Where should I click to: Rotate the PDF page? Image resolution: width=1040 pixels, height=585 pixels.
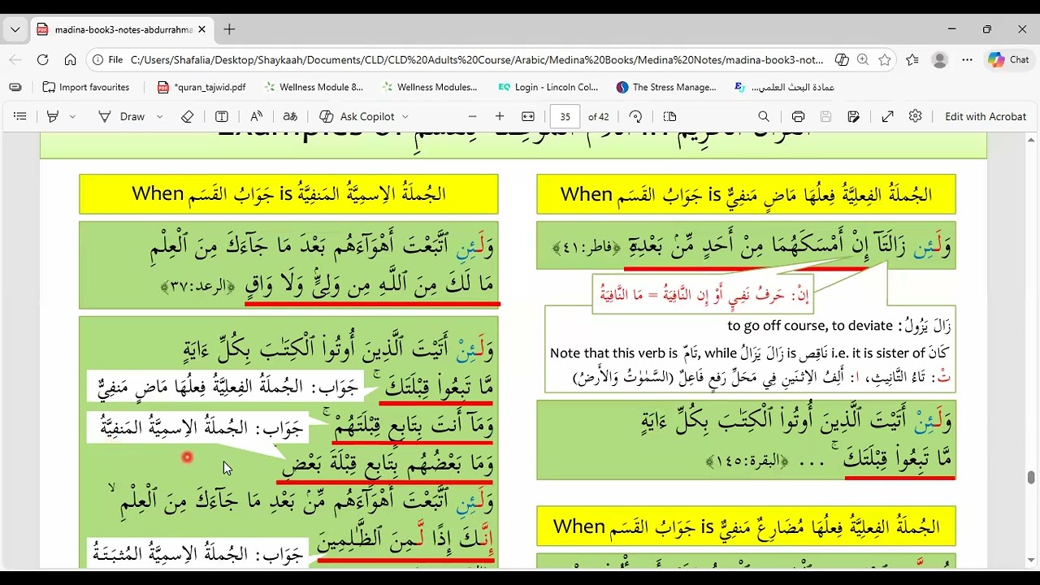click(x=636, y=116)
